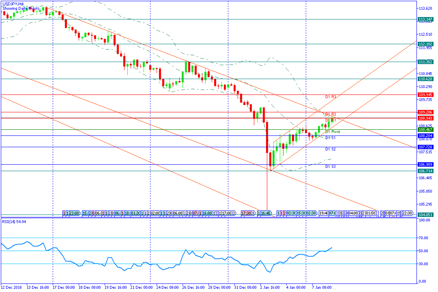
Task: Click the 113.620 price scale value
Action: click(x=425, y=9)
